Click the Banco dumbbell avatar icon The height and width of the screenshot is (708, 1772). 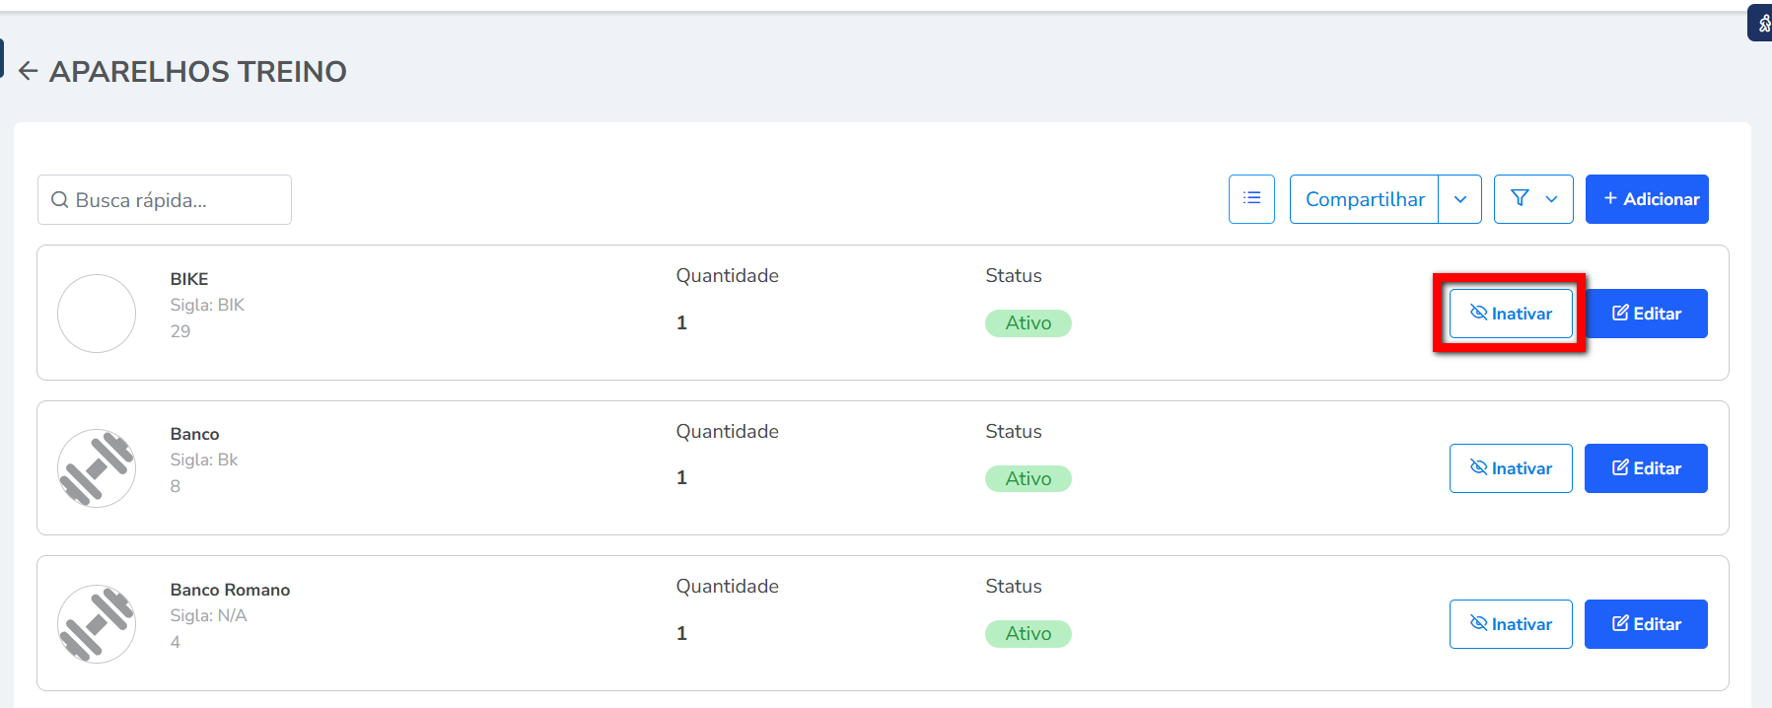pyautogui.click(x=97, y=468)
